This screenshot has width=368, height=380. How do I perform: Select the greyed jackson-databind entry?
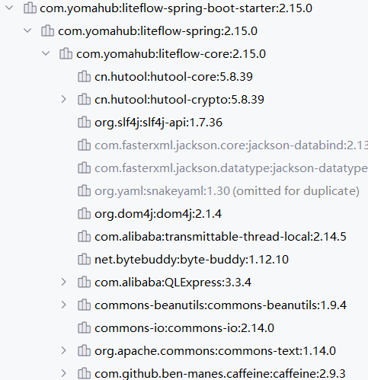tap(231, 145)
